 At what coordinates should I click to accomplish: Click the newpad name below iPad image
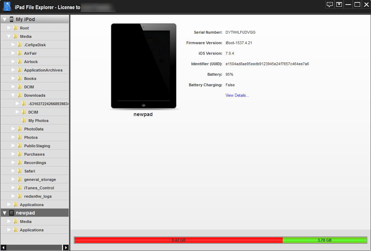(x=143, y=114)
